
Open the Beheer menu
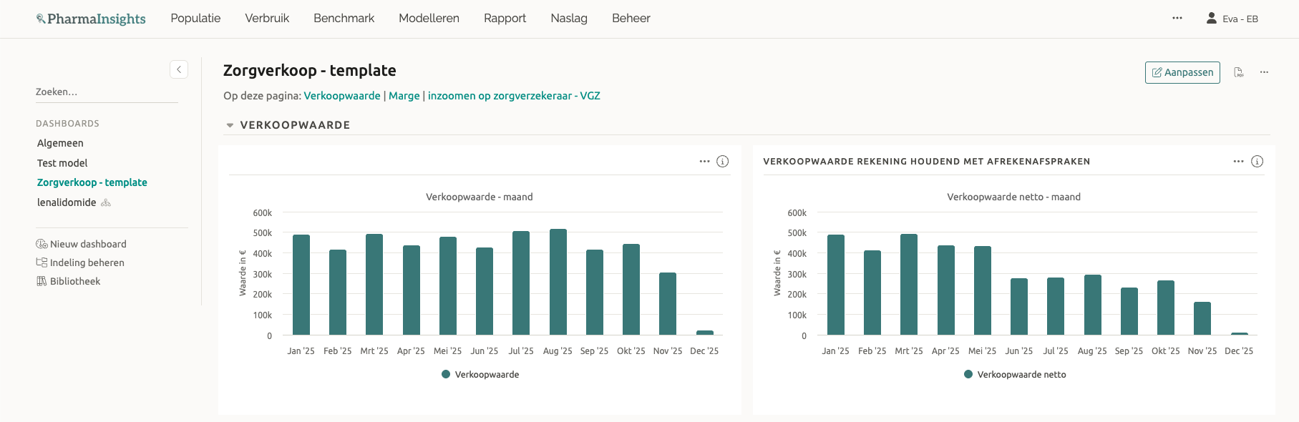tap(631, 19)
